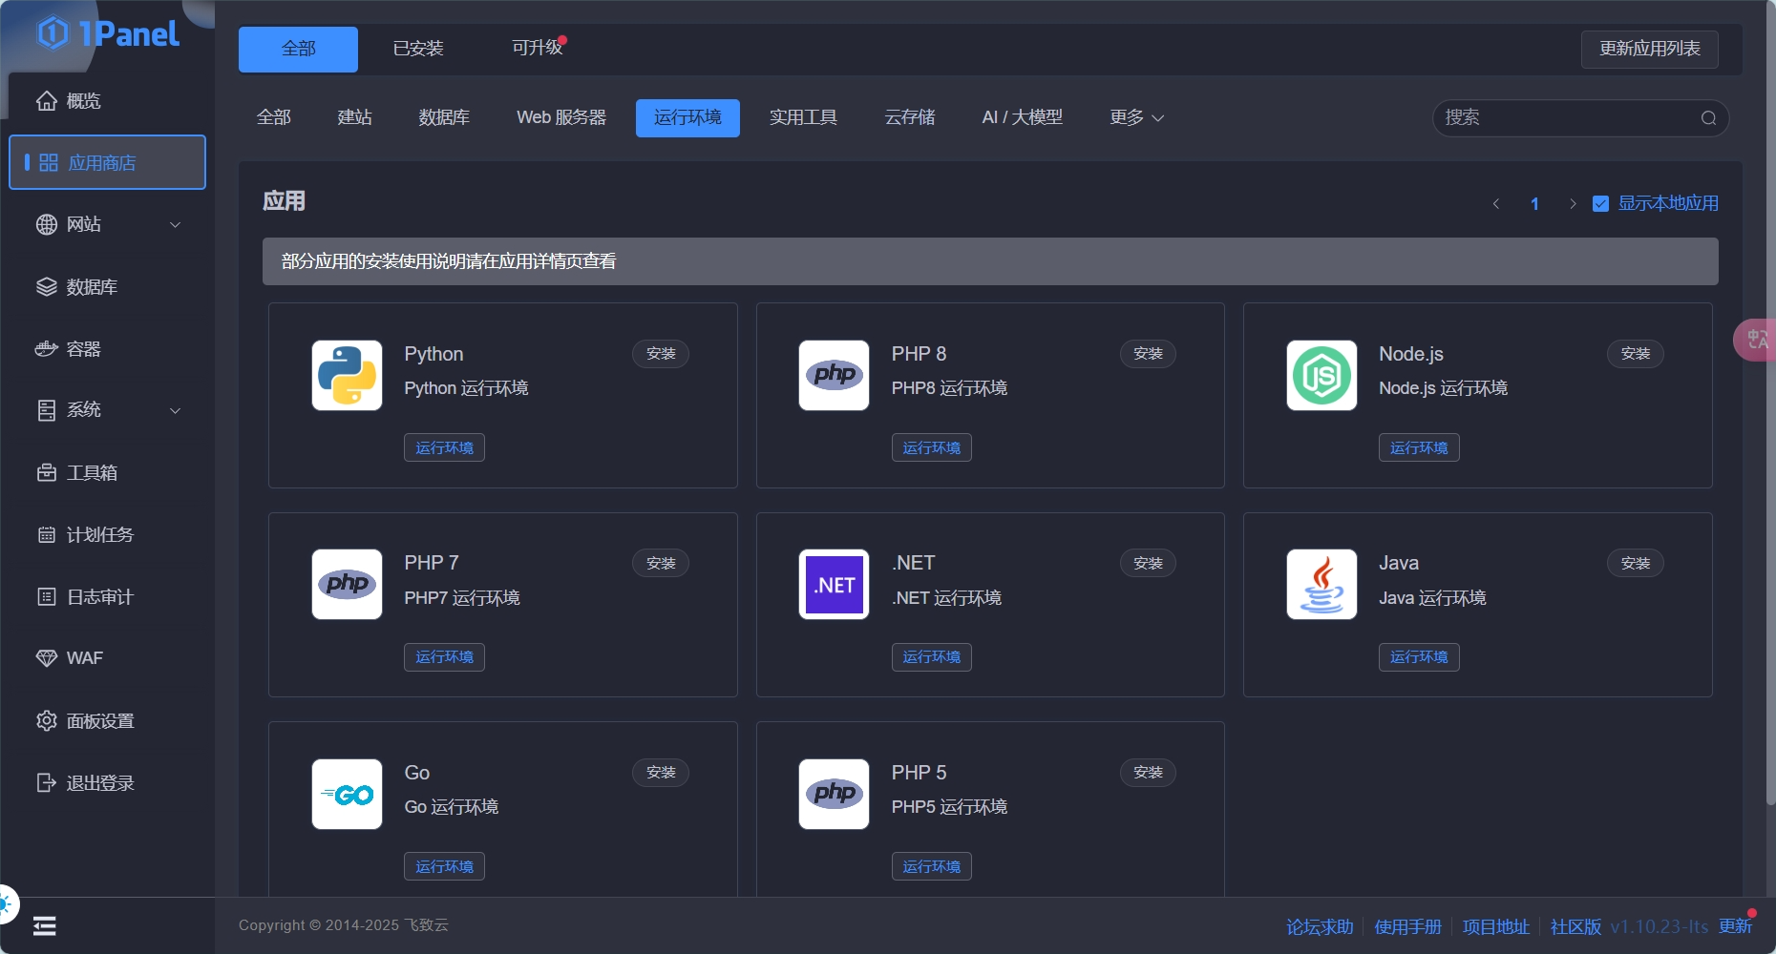This screenshot has width=1776, height=954.
Task: Select the Java app icon
Action: tap(1321, 585)
